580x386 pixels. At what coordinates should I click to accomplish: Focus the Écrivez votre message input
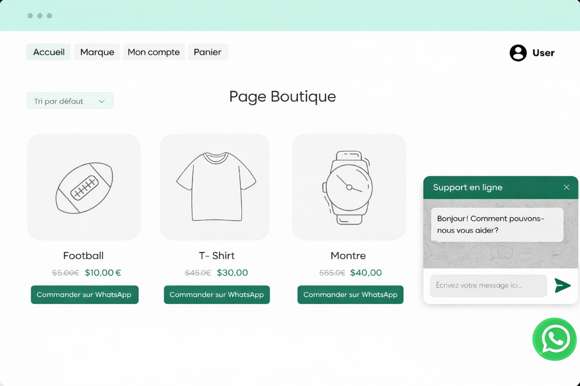488,285
